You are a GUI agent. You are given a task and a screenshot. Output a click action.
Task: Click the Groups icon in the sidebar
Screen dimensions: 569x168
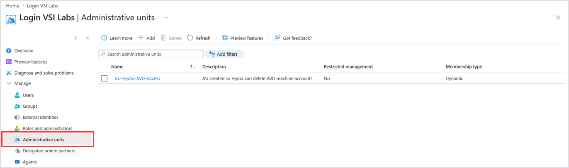[x=17, y=106]
